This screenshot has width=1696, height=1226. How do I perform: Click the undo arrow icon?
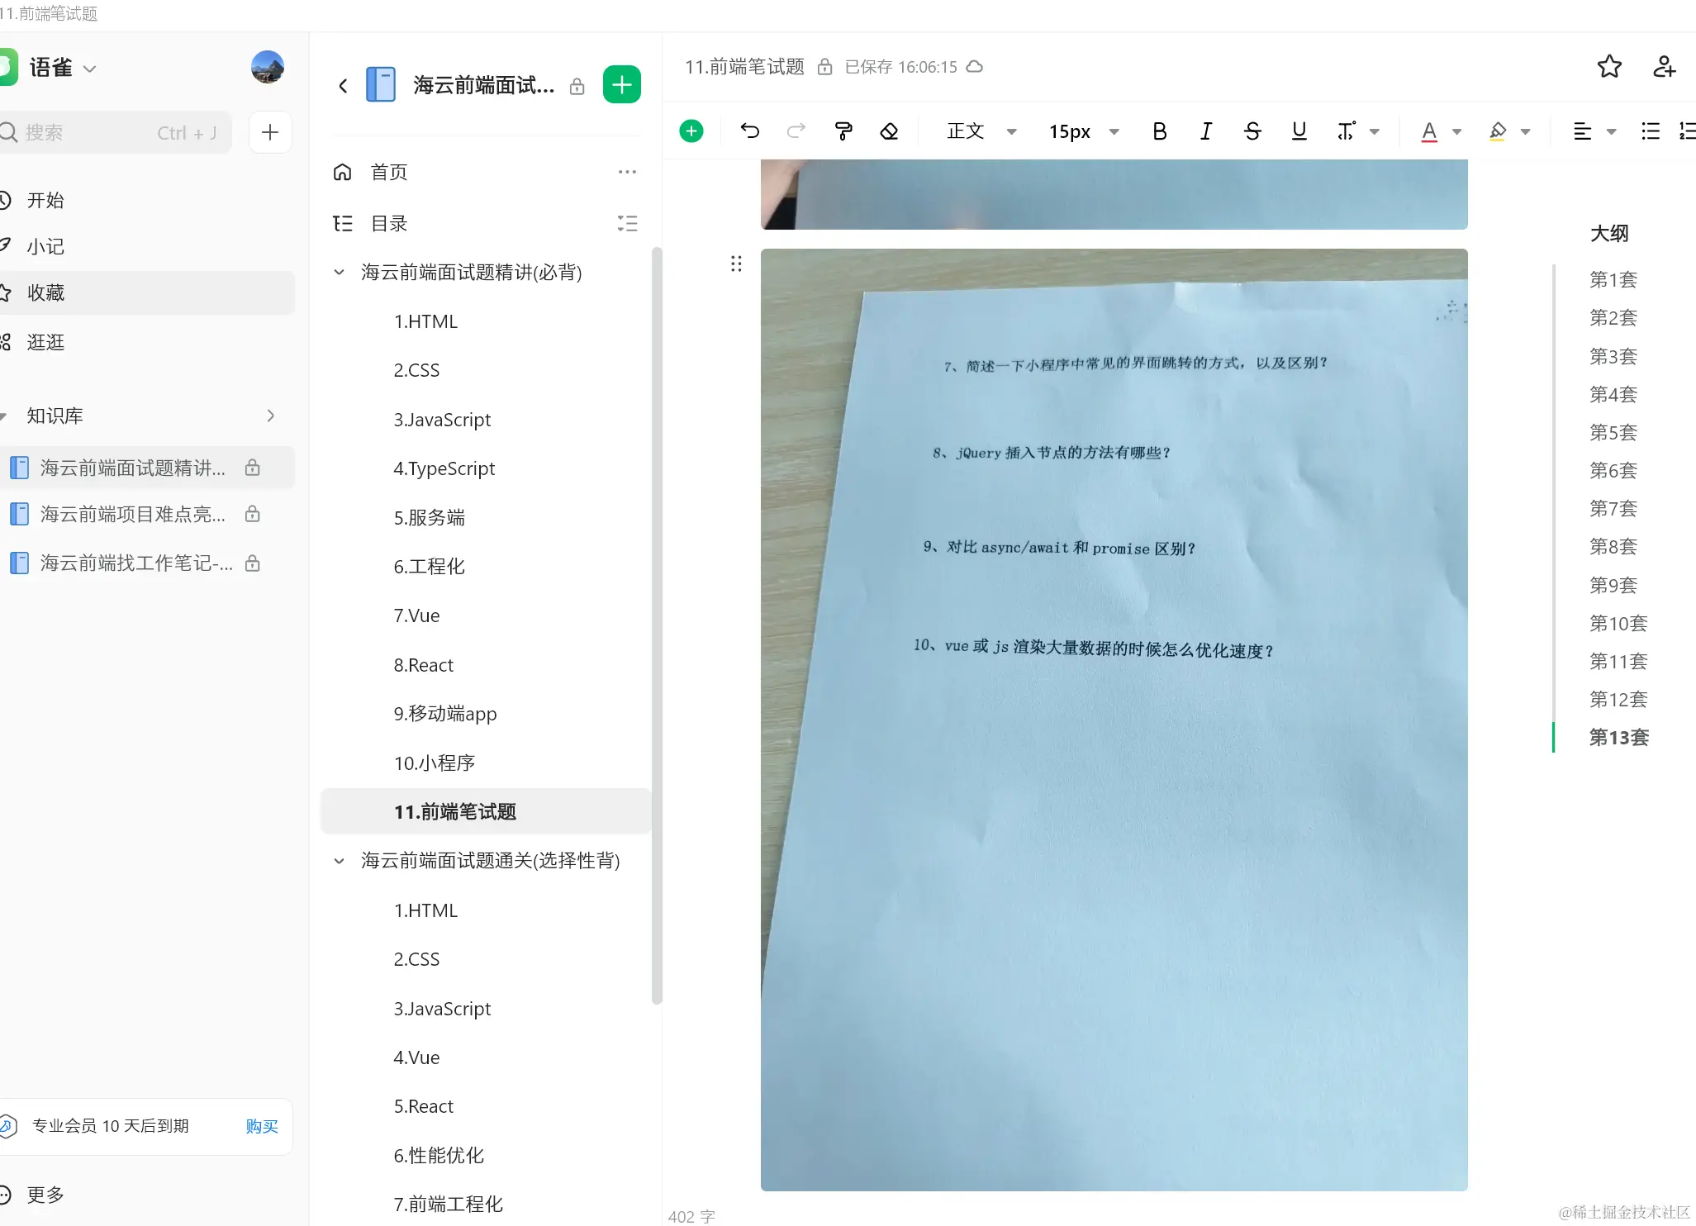[749, 131]
